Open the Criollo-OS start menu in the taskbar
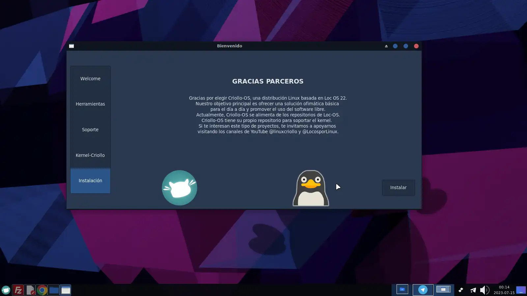 (x=6, y=290)
